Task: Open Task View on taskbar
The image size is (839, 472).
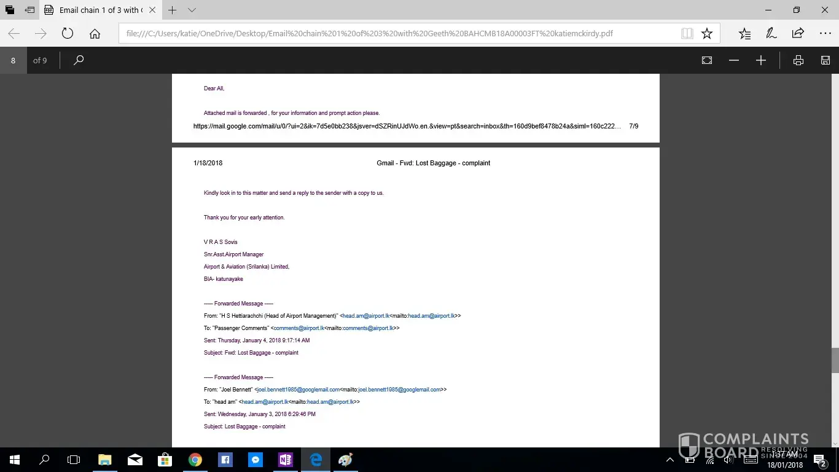Action: point(74,460)
